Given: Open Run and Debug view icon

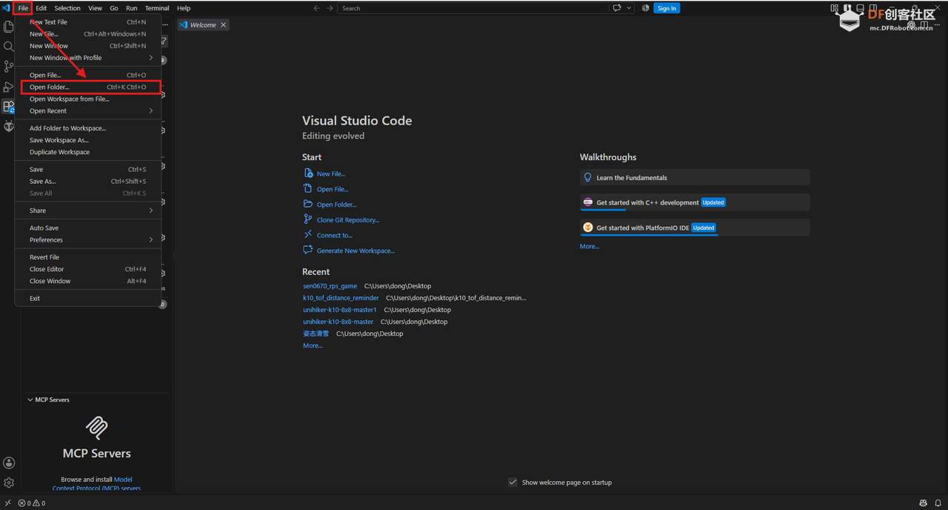Looking at the screenshot, I should [9, 87].
